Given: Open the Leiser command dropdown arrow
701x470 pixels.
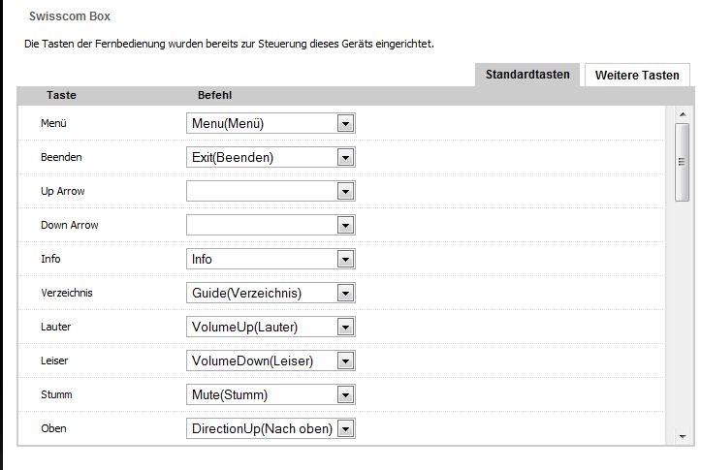Looking at the screenshot, I should pyautogui.click(x=344, y=360).
